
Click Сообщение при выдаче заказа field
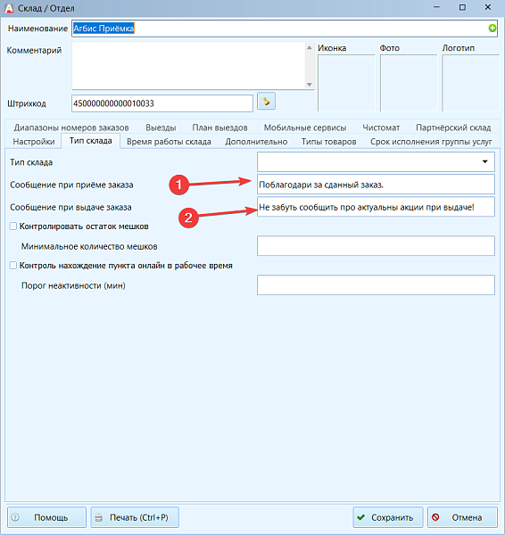tap(376, 207)
